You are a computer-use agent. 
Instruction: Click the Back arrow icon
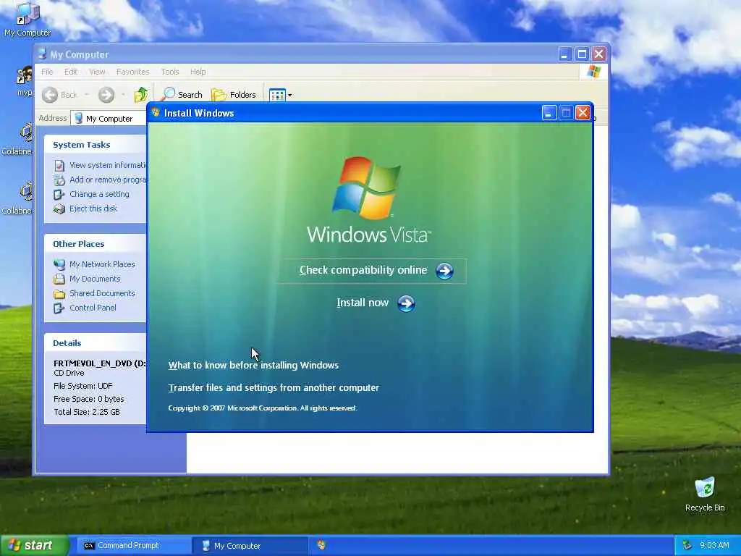point(50,95)
